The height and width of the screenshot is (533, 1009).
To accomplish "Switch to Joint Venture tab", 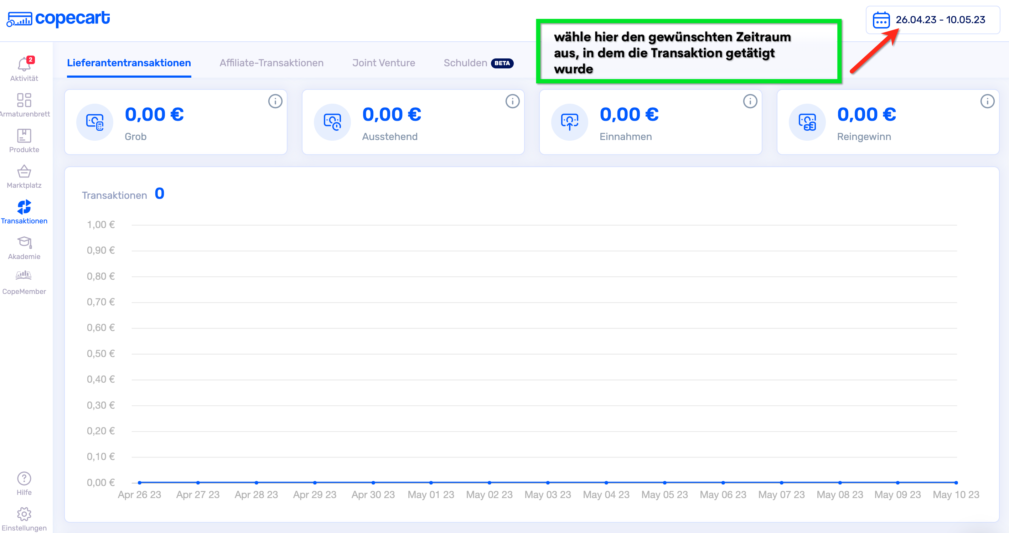I will pyautogui.click(x=383, y=63).
